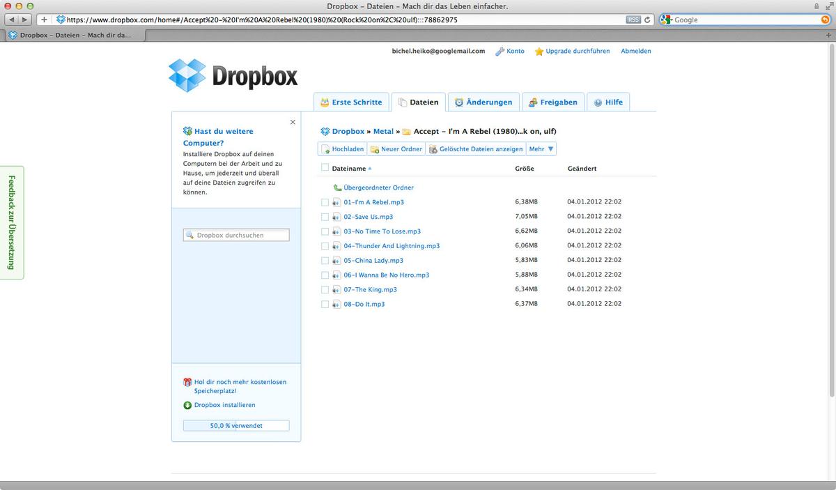Click Gelöschte Dateien anzeigen button
Image resolution: width=836 pixels, height=490 pixels.
coord(476,149)
